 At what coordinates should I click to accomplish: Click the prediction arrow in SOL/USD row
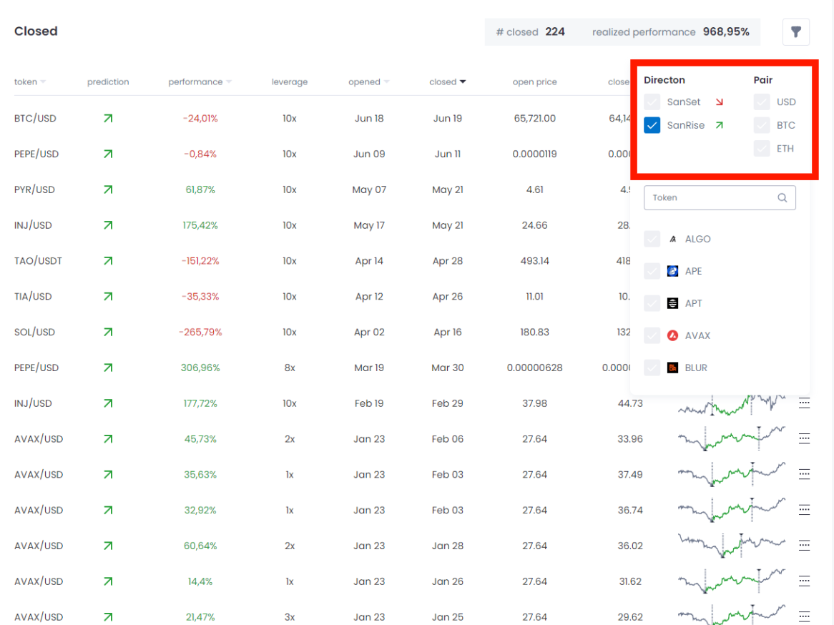coord(108,333)
